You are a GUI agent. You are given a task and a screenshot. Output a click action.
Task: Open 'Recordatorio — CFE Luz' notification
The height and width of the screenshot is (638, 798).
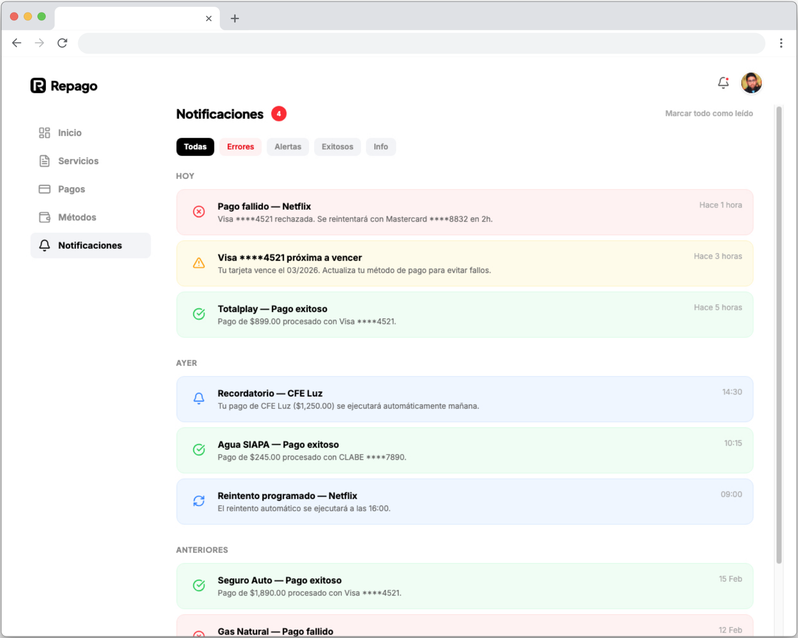[465, 399]
